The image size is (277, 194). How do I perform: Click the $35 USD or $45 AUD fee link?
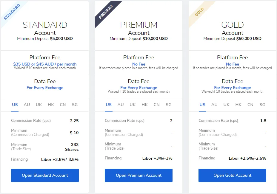point(45,64)
